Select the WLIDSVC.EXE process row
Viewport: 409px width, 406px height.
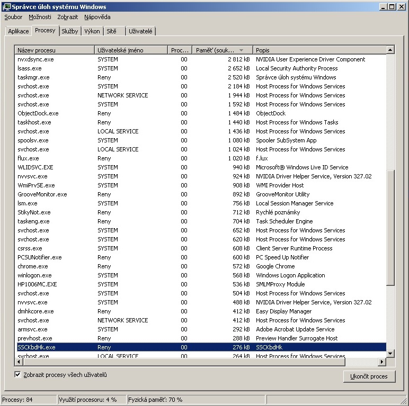click(200, 167)
